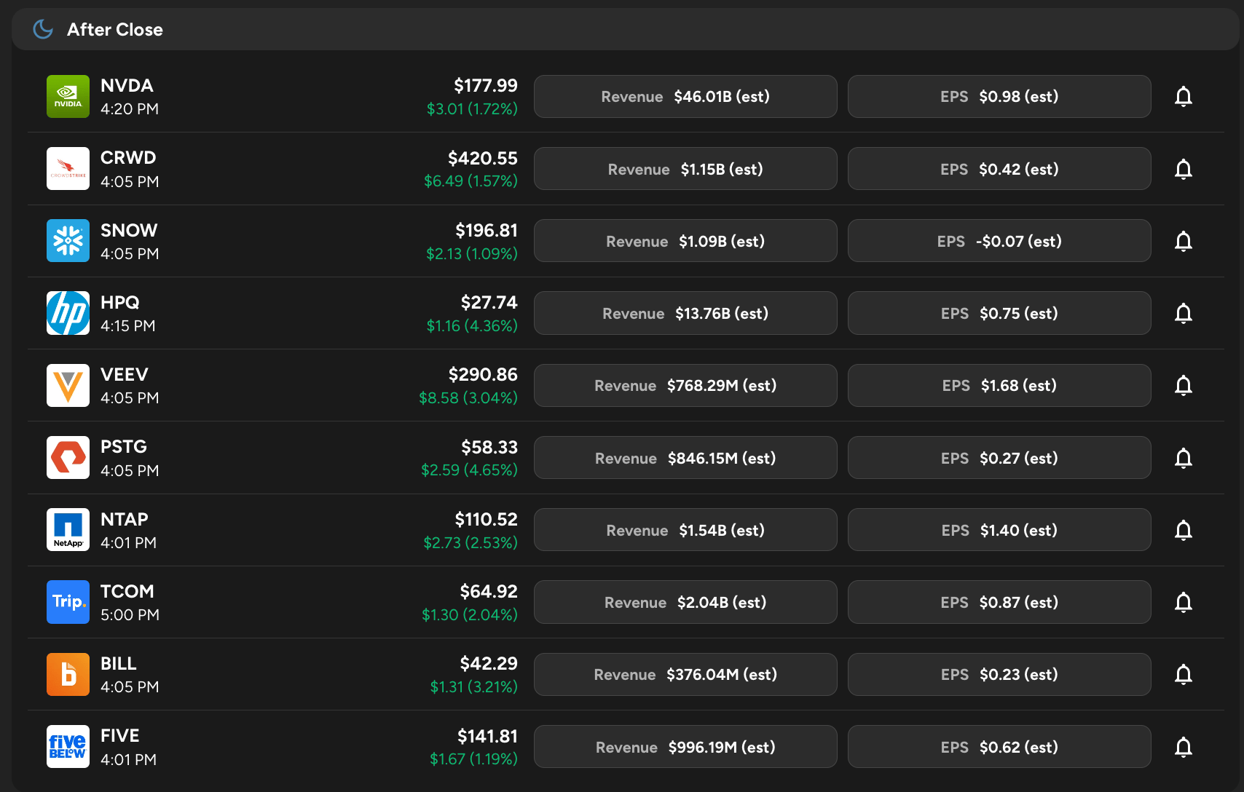The image size is (1244, 792).
Task: View NTAP EPS $1.40 estimate
Action: 999,530
